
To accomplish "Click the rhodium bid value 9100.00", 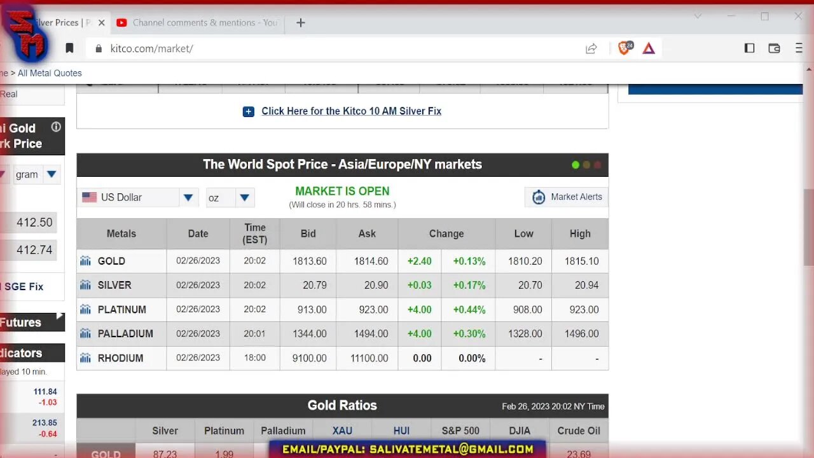I will coord(310,359).
